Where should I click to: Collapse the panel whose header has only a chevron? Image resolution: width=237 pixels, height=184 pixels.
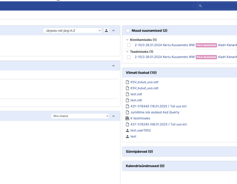(x=113, y=66)
